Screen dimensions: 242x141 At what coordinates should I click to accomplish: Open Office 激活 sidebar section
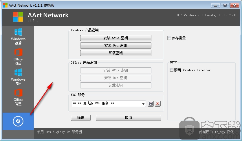(18, 57)
